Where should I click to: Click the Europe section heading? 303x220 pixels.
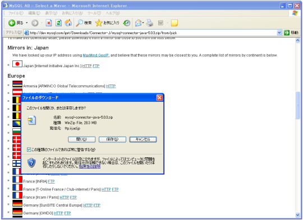[16, 76]
